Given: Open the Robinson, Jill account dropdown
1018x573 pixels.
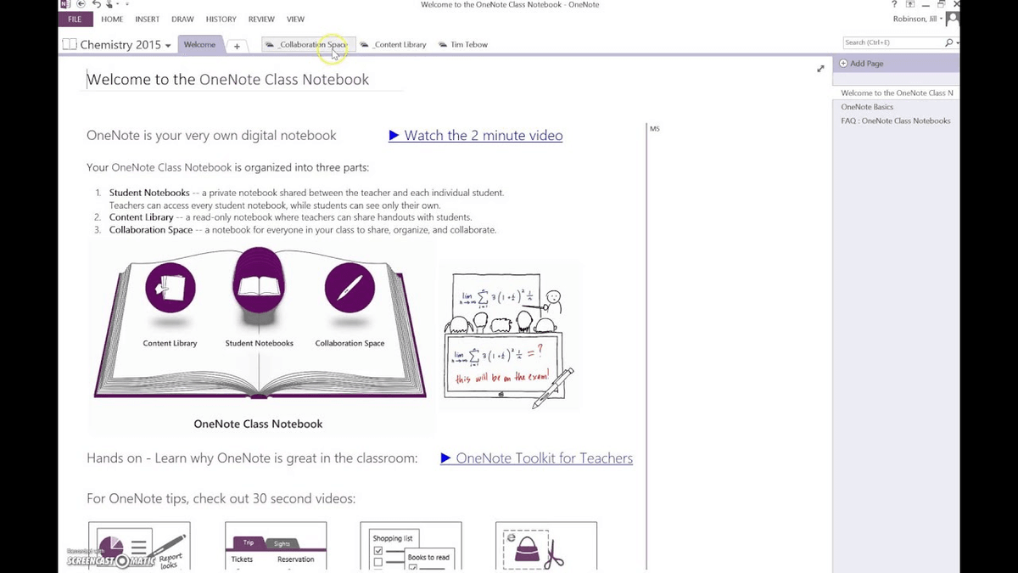Looking at the screenshot, I should coord(918,19).
